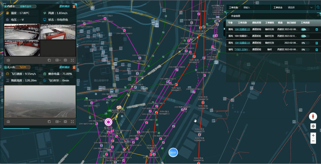Zoom out with the map minus button
Screen dimensions: 321x164
313,141
